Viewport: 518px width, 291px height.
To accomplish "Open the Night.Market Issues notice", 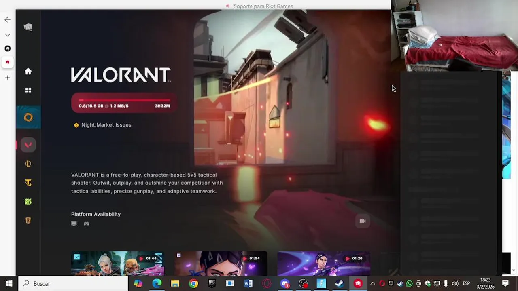I will pyautogui.click(x=106, y=125).
